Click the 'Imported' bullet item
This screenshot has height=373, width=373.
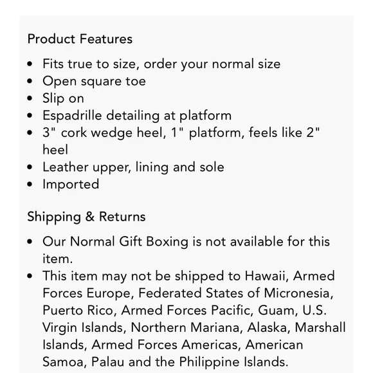[x=71, y=184]
